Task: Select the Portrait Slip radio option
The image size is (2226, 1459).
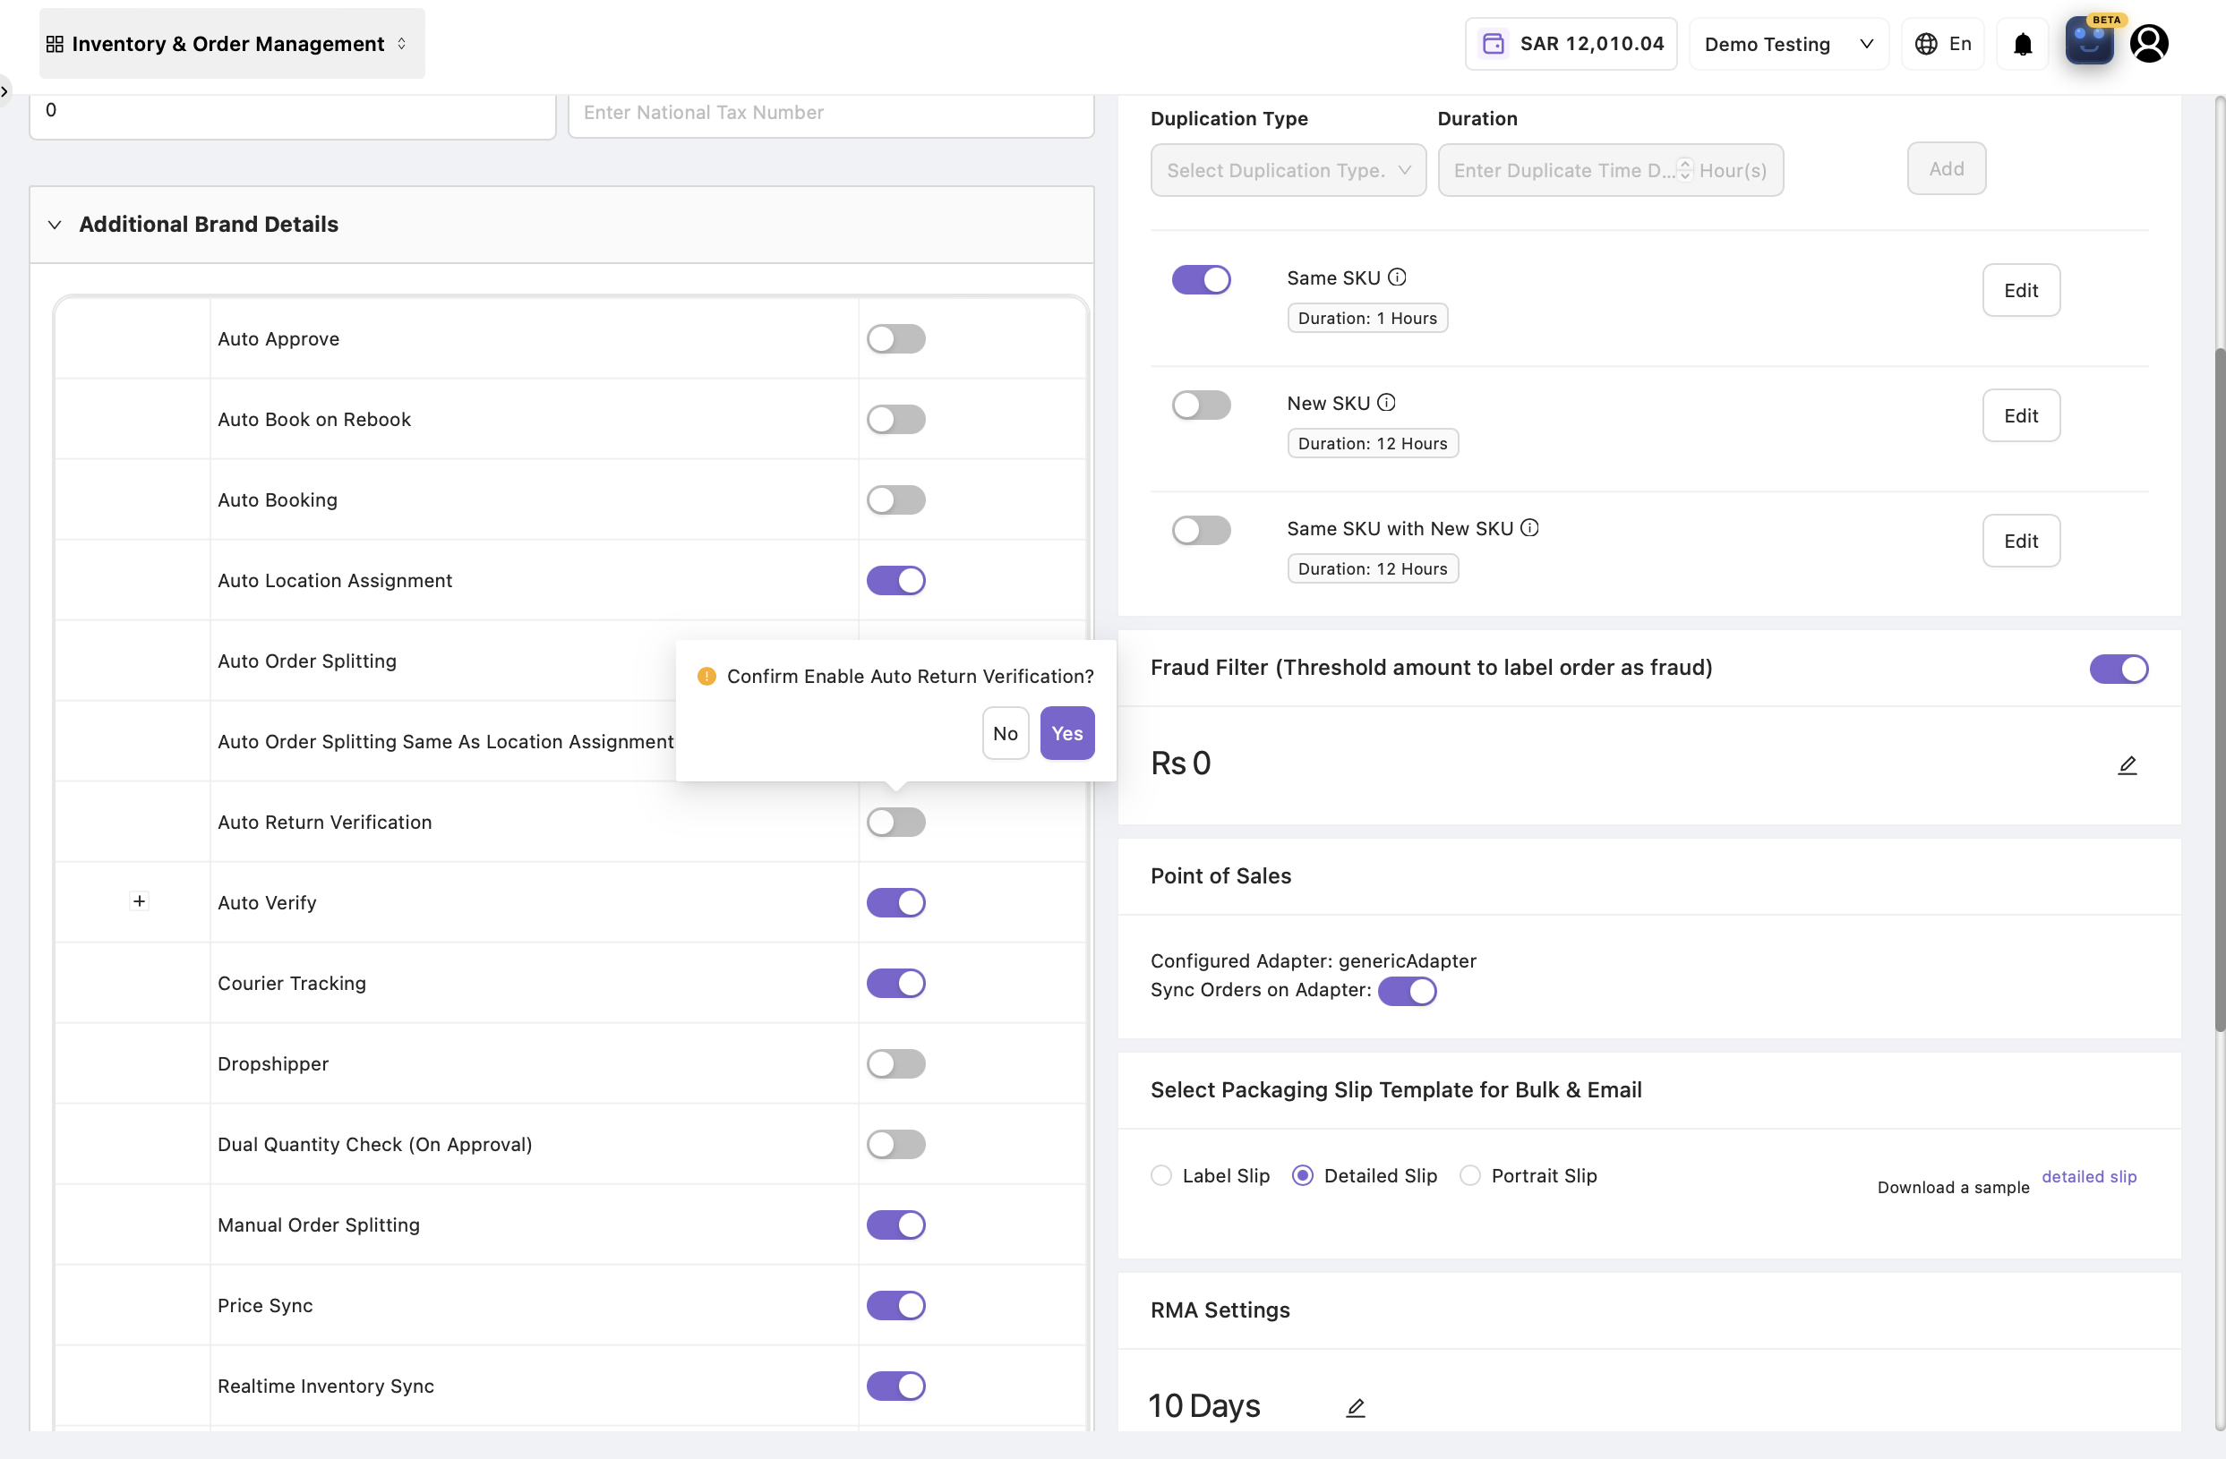Action: tap(1470, 1174)
